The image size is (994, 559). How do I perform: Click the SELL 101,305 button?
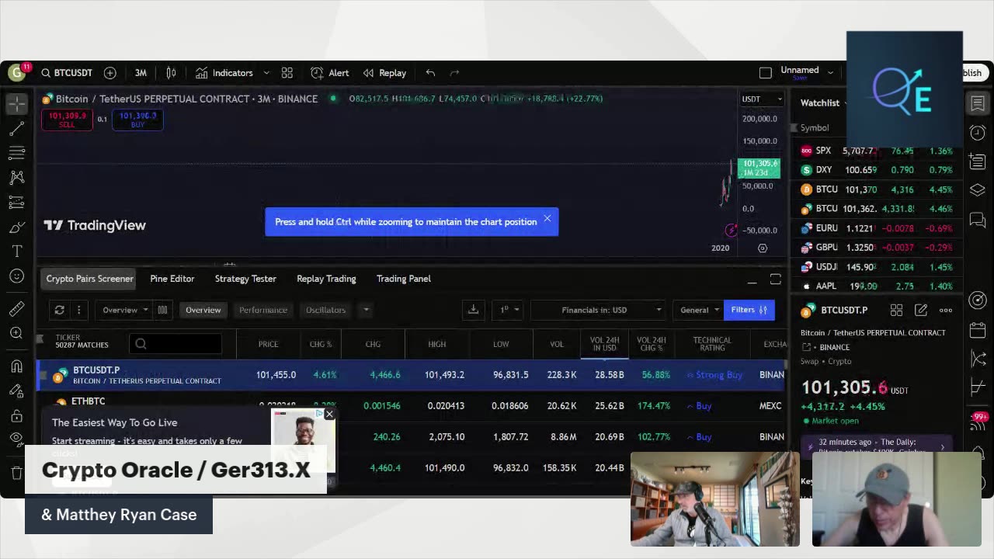tap(67, 120)
